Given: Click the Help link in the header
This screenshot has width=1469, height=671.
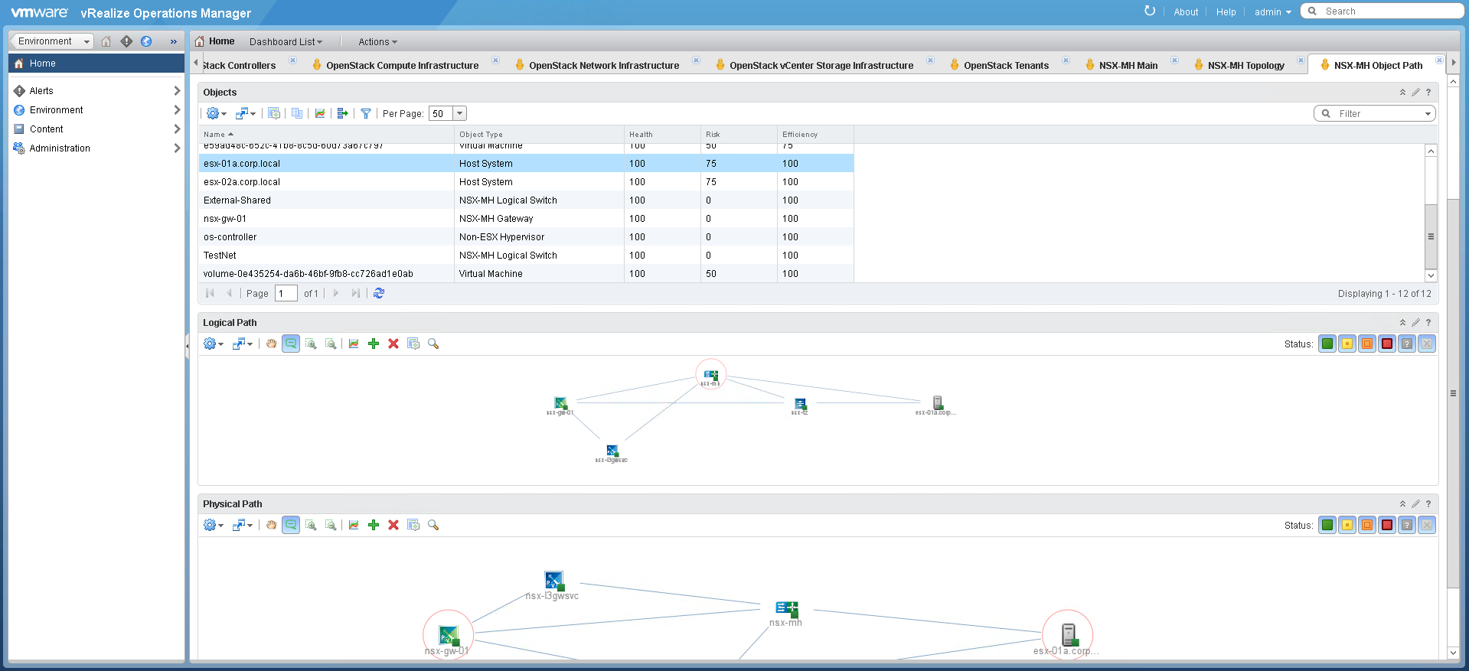Looking at the screenshot, I should [x=1226, y=12].
